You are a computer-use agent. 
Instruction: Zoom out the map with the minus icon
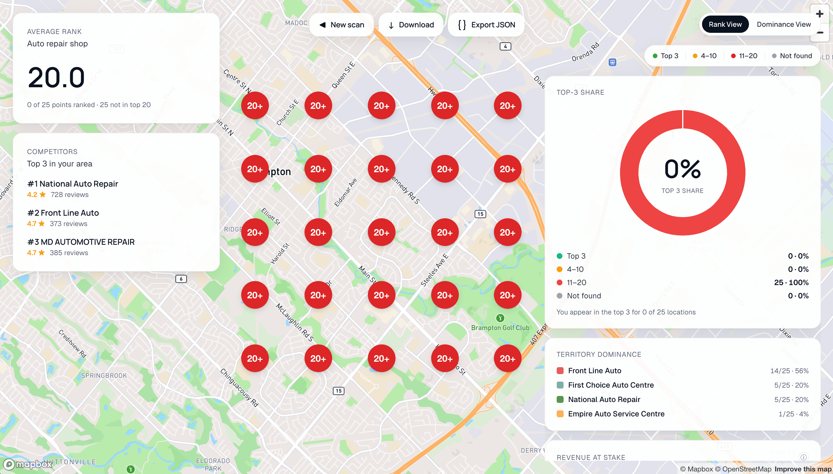click(x=820, y=33)
